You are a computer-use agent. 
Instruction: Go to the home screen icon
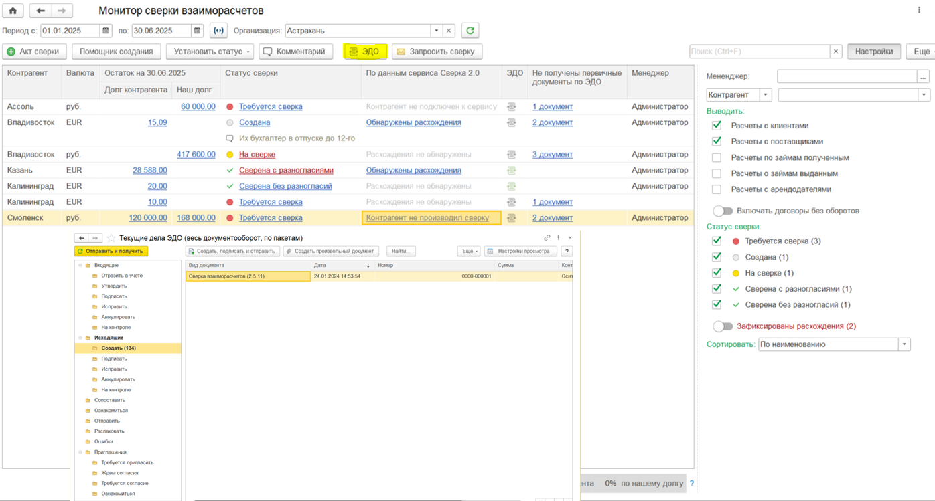[13, 11]
